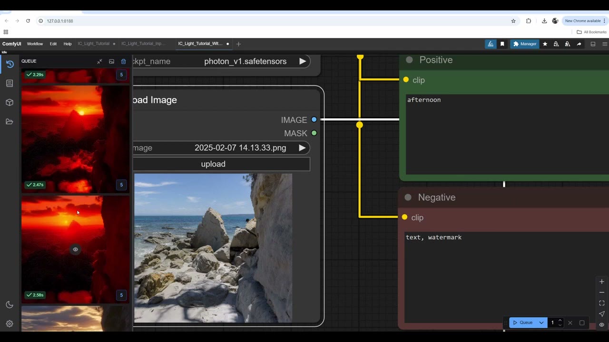Open the hamburger menu in ComfyUI top bar
This screenshot has width=609, height=342.
(605, 44)
